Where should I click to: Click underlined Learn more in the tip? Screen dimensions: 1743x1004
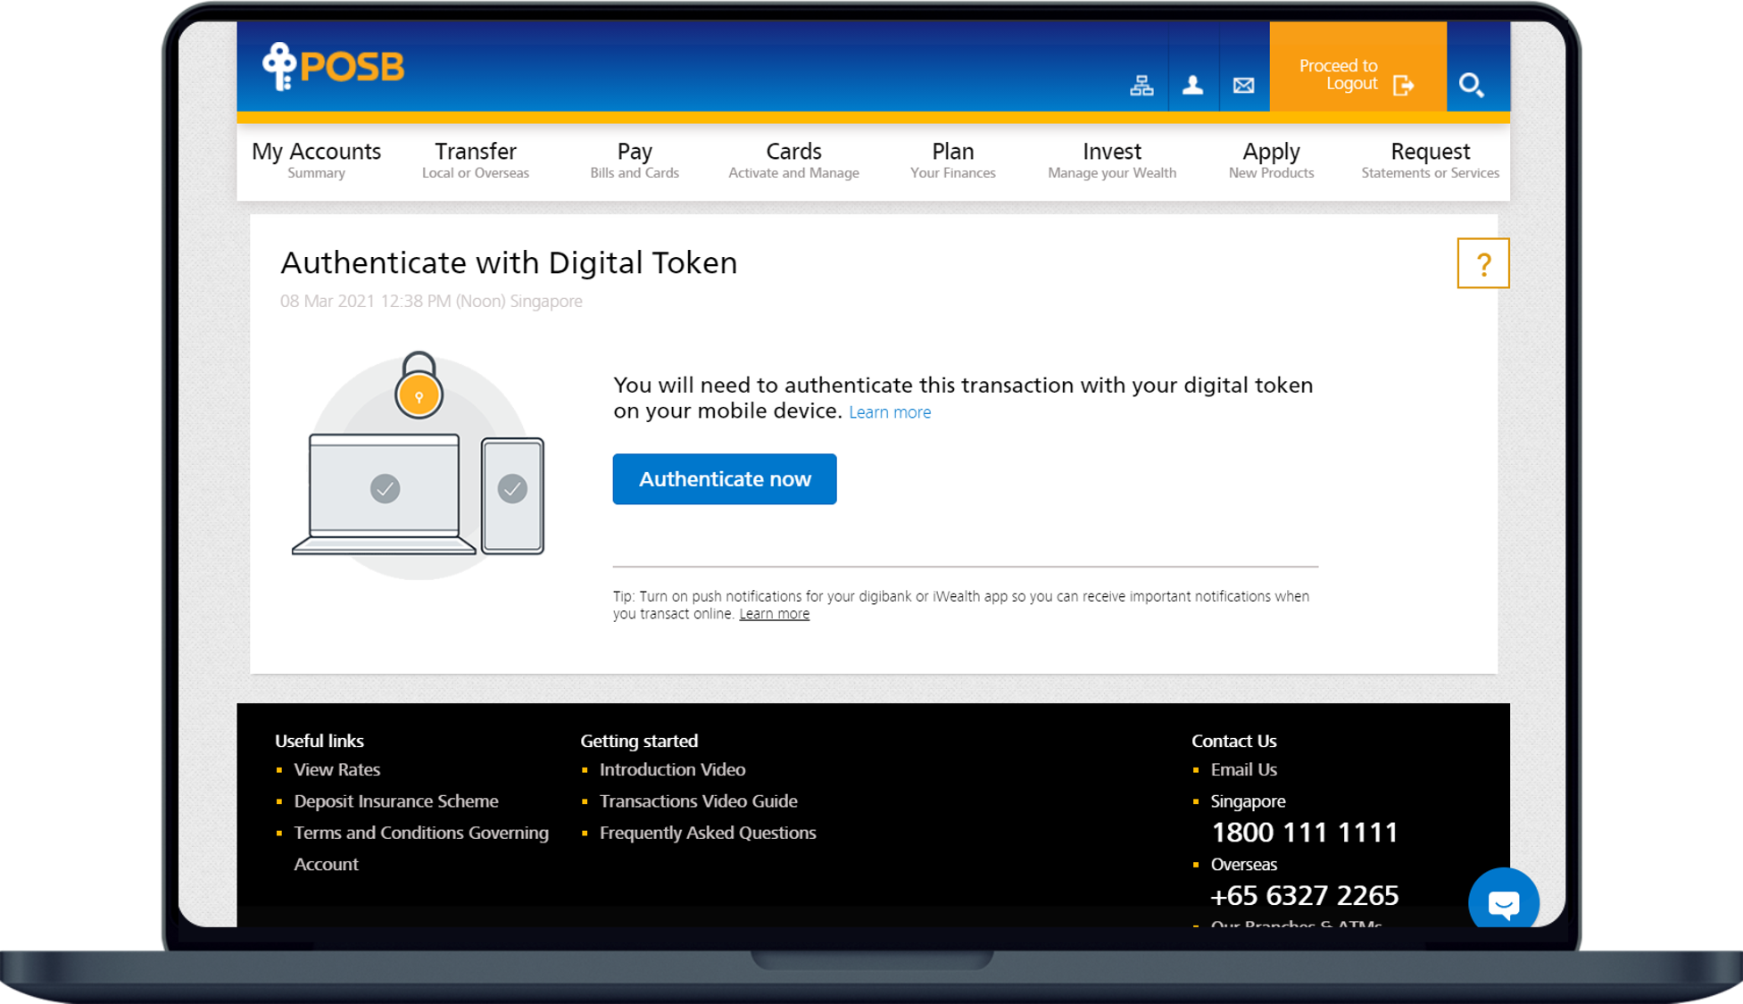(774, 614)
